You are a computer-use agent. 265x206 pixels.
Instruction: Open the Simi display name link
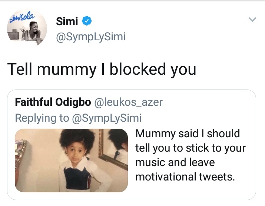(67, 22)
